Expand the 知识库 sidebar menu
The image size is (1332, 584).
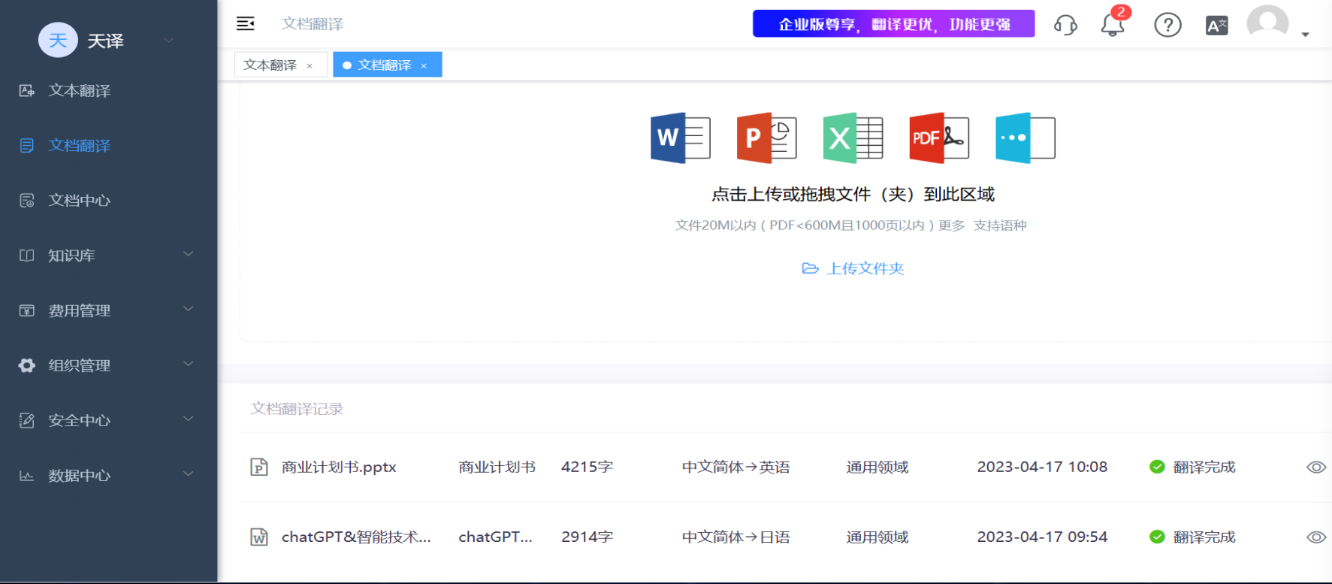[105, 256]
